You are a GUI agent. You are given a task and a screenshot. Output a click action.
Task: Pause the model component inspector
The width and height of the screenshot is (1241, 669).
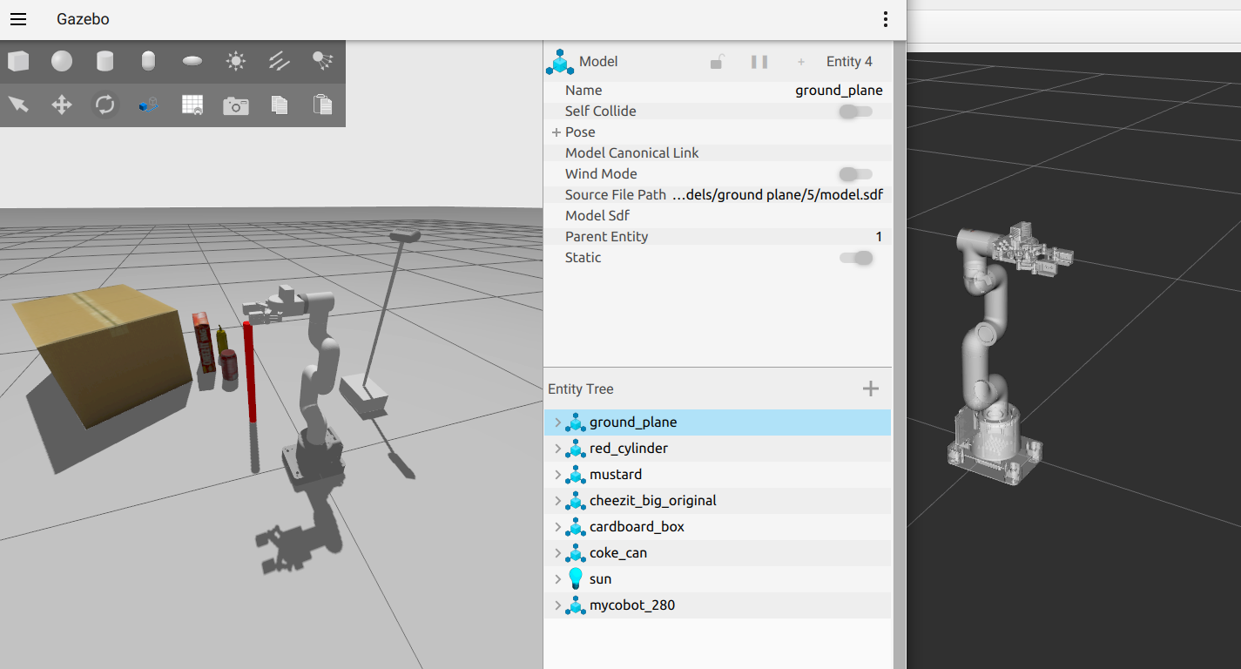point(759,62)
